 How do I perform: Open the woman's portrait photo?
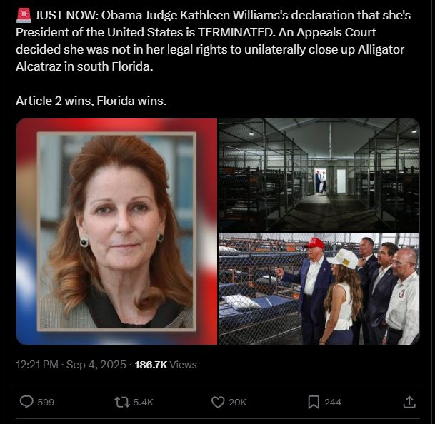pyautogui.click(x=116, y=231)
